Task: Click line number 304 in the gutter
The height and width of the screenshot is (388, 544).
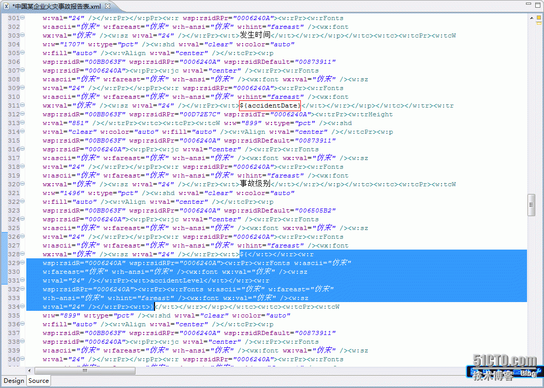Action: click(14, 44)
